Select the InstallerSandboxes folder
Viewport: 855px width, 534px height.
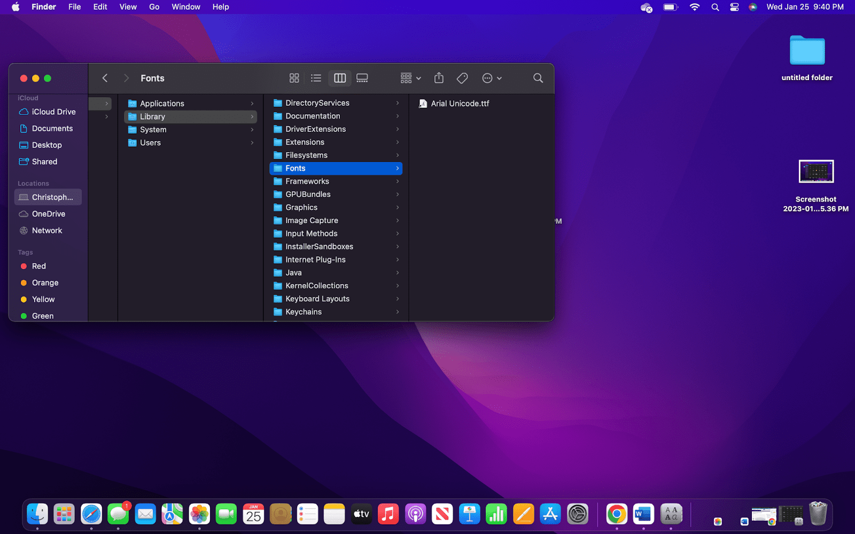(336, 247)
